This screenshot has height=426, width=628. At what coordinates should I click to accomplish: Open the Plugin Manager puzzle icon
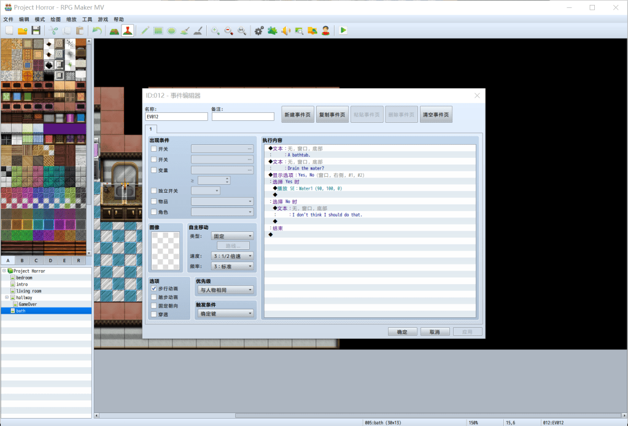coord(272,30)
